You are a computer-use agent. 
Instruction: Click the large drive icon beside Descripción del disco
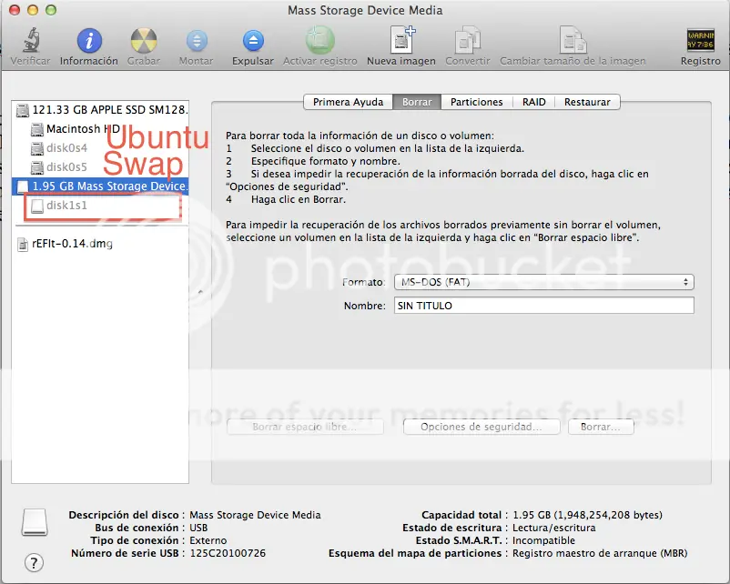35,521
